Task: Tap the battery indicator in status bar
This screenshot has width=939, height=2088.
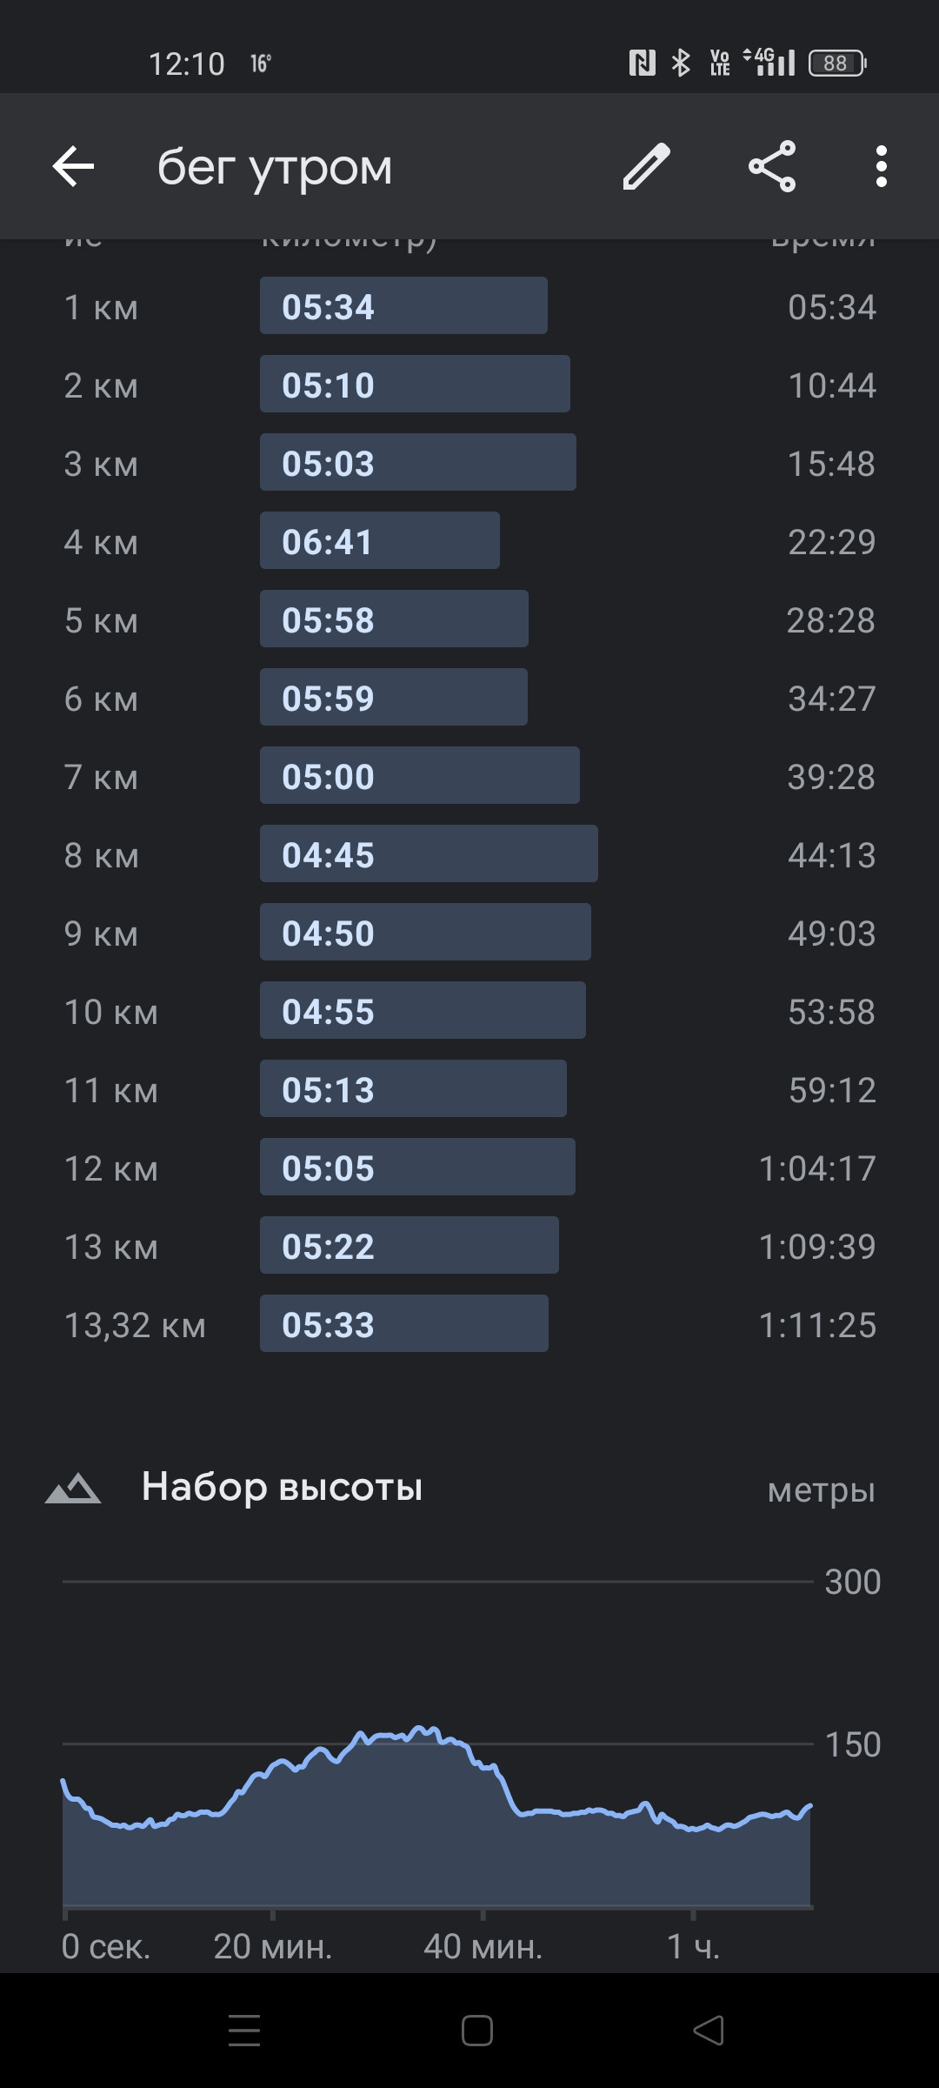Action: [x=837, y=63]
